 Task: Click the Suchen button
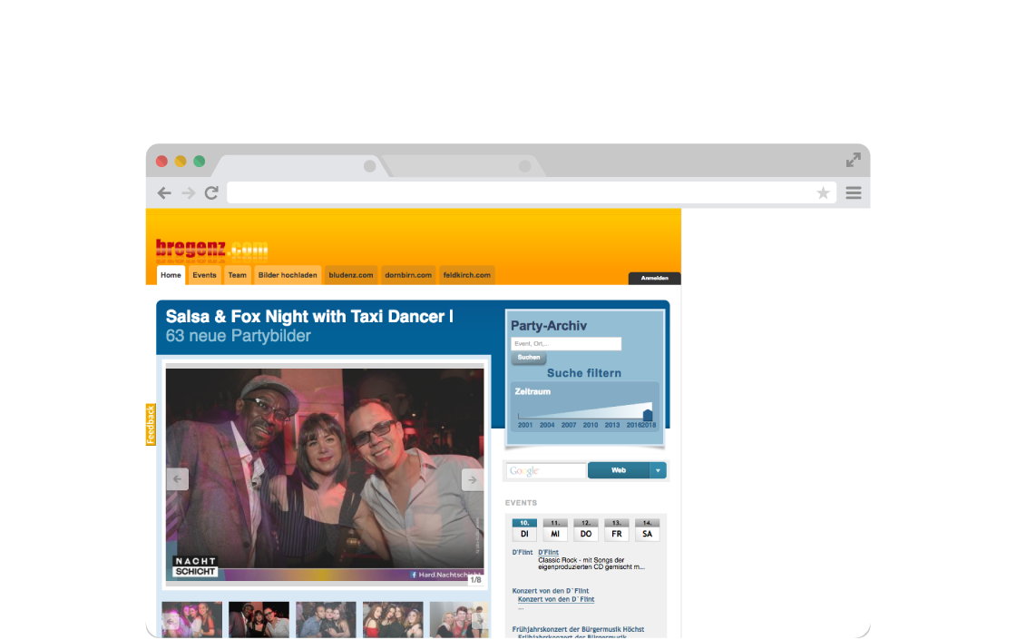coord(529,358)
